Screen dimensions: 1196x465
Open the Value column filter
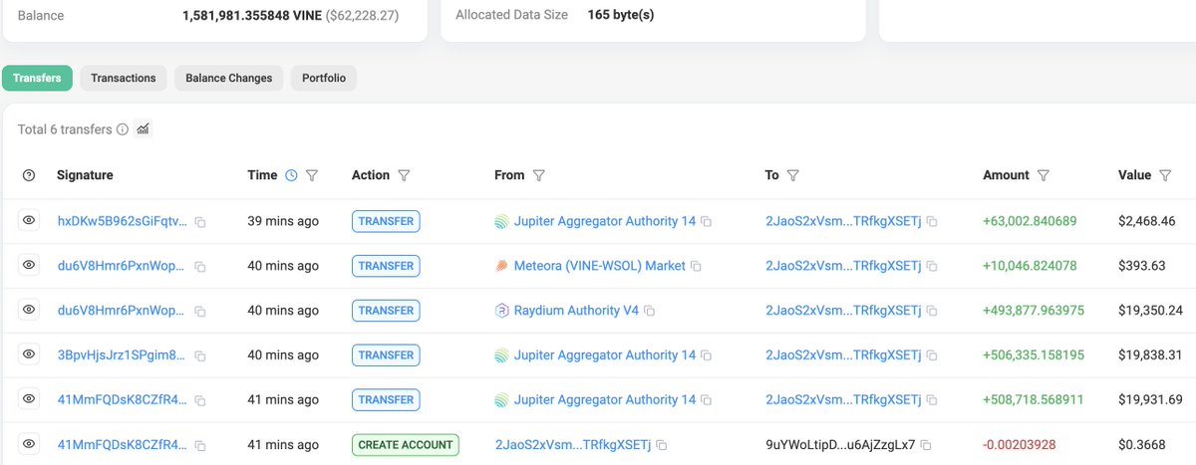coord(1165,175)
